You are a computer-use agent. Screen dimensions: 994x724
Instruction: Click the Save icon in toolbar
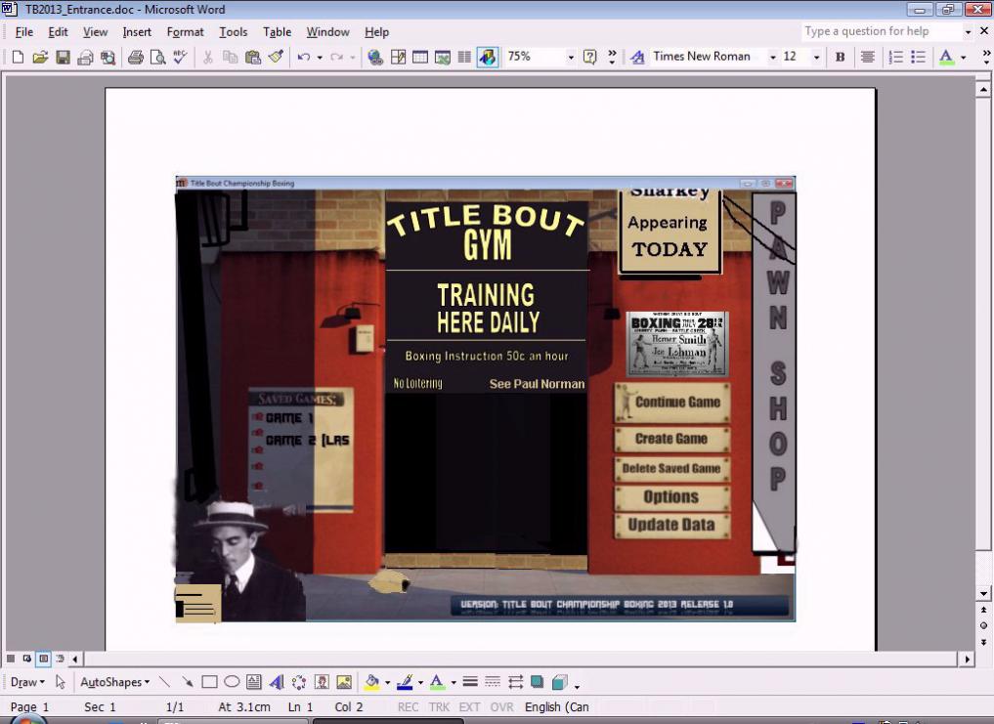click(63, 58)
